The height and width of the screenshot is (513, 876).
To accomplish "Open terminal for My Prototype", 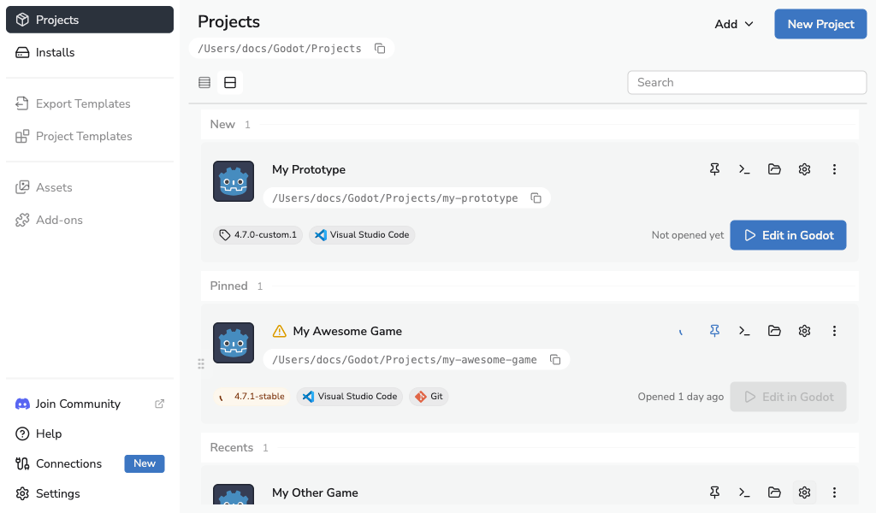I will coord(744,169).
